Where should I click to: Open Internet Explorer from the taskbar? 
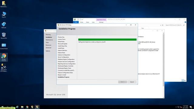pyautogui.click(x=17, y=107)
